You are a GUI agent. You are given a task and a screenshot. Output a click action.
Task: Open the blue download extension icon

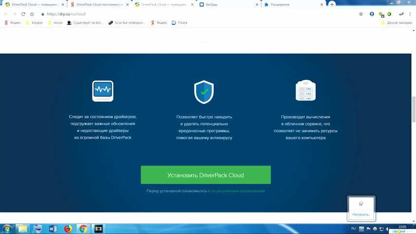pyautogui.click(x=372, y=14)
